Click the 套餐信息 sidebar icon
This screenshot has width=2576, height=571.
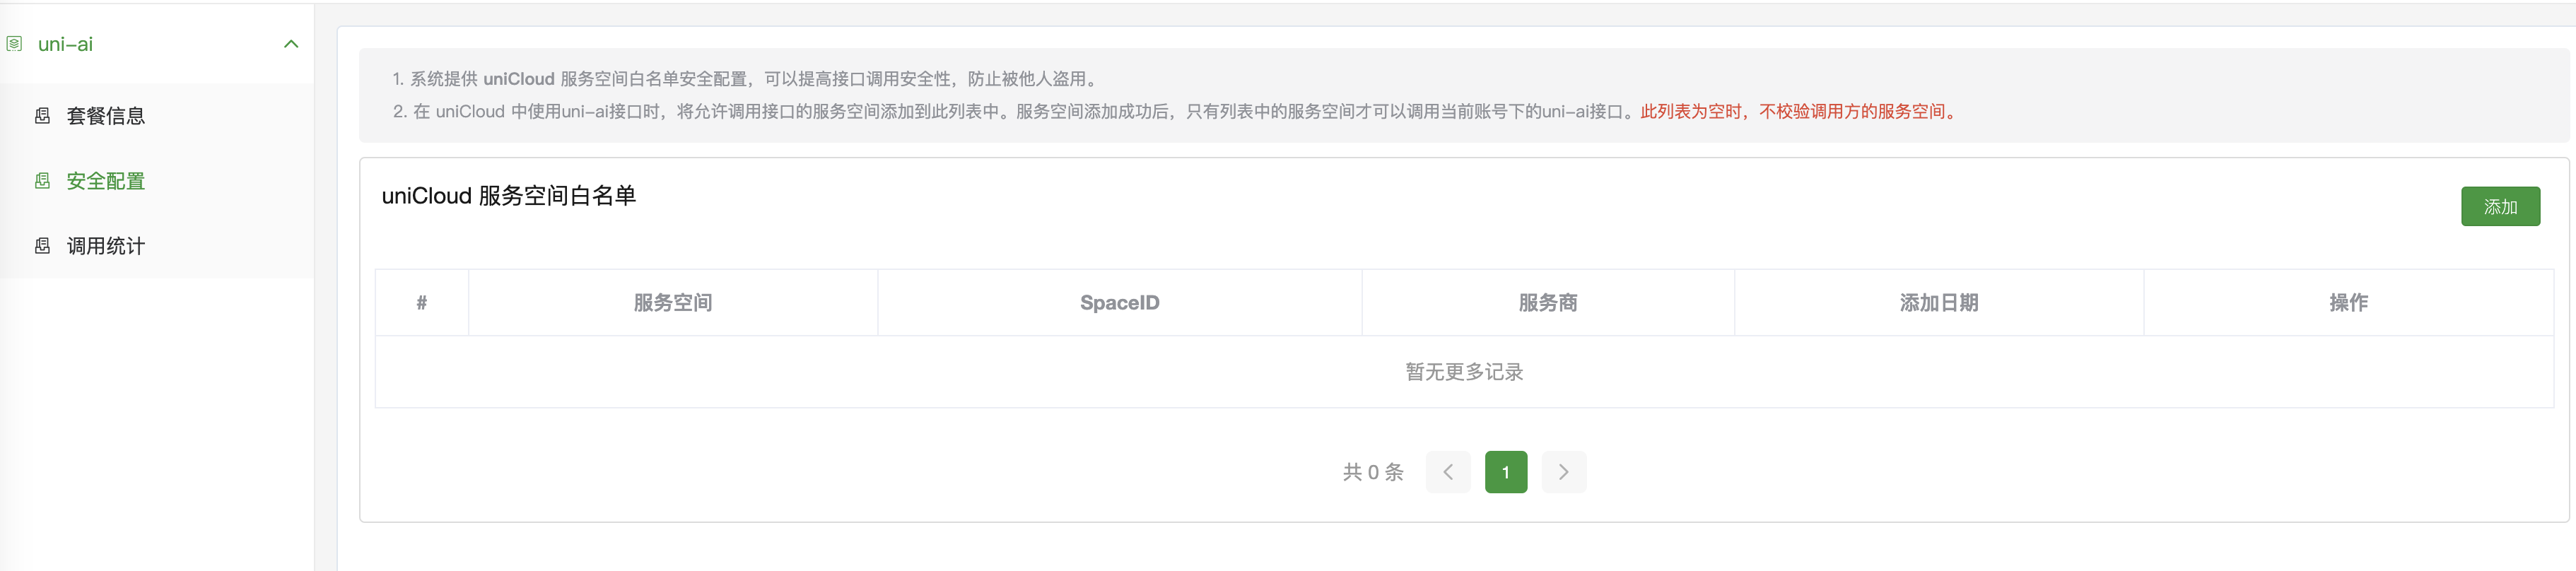42,116
